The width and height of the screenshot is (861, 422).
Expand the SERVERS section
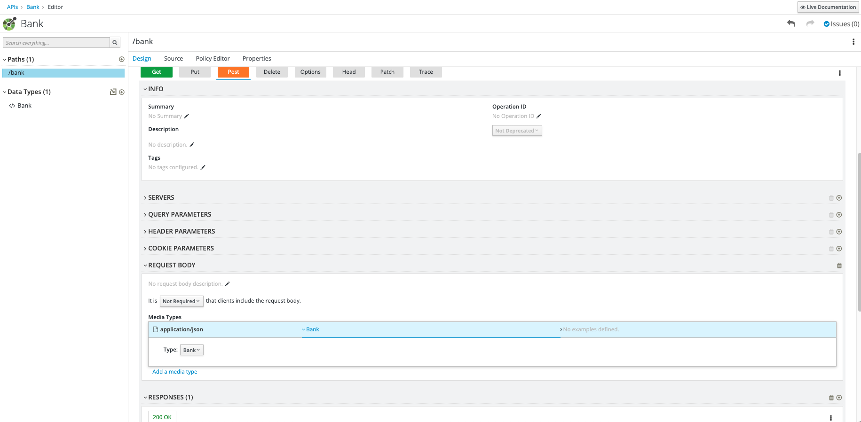(145, 198)
